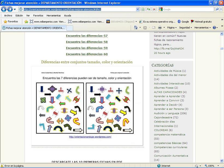224x168 pixels.
Task: Open Actividades Interactivas category
Action: pos(169,84)
